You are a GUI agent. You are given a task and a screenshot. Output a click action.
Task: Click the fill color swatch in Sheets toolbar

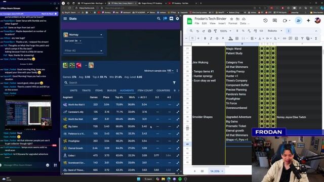231,38
